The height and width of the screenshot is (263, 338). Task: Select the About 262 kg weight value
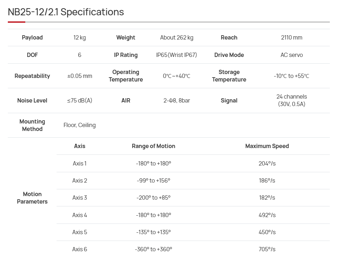[x=176, y=37]
